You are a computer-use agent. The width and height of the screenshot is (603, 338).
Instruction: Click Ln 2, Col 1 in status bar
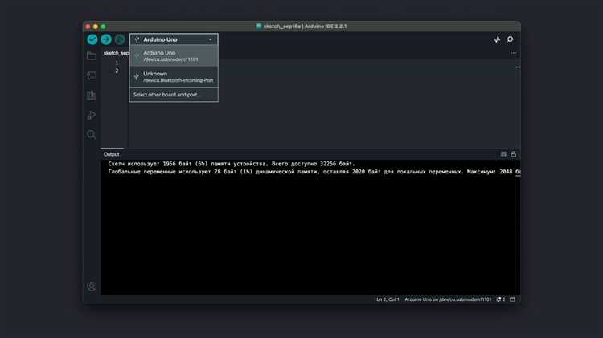coord(388,299)
